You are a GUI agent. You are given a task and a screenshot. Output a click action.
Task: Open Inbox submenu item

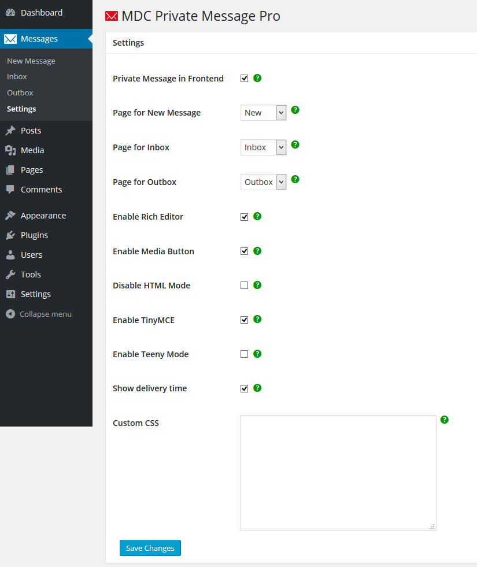click(x=17, y=77)
